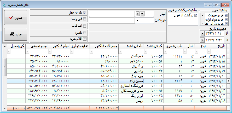Check the کسور option
The height and width of the screenshot is (113, 232).
[x=84, y=33]
